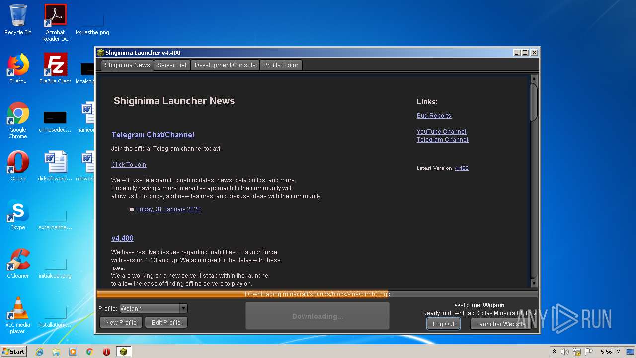Viewport: 636px width, 358px height.
Task: Click Shiginima Launcher title bar icon
Action: click(100, 53)
